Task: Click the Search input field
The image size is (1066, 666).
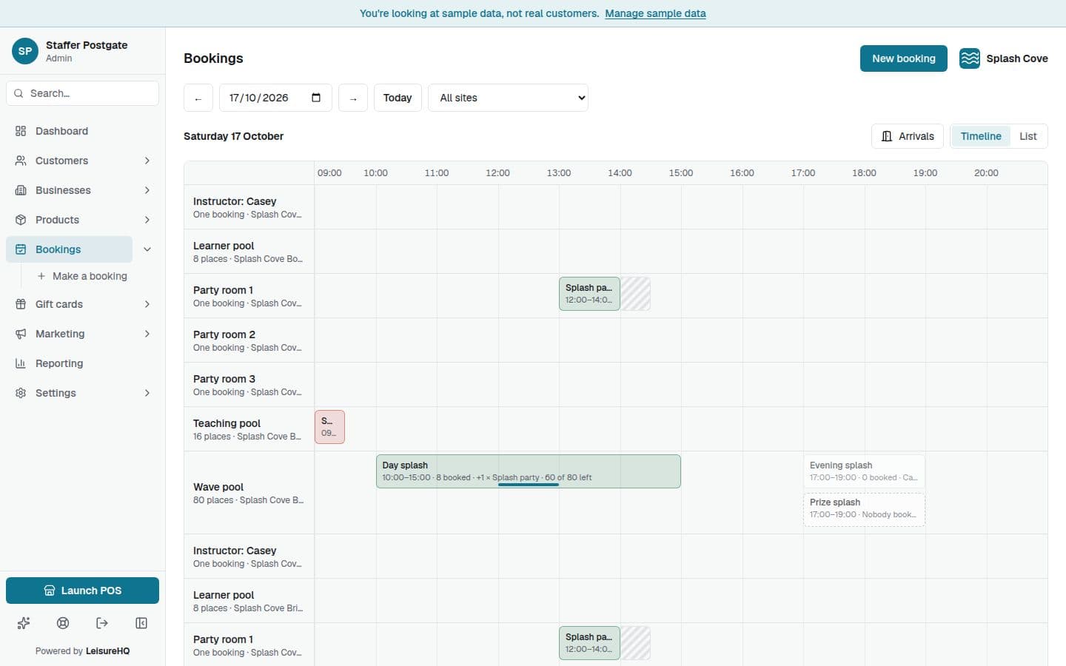Action: [82, 93]
